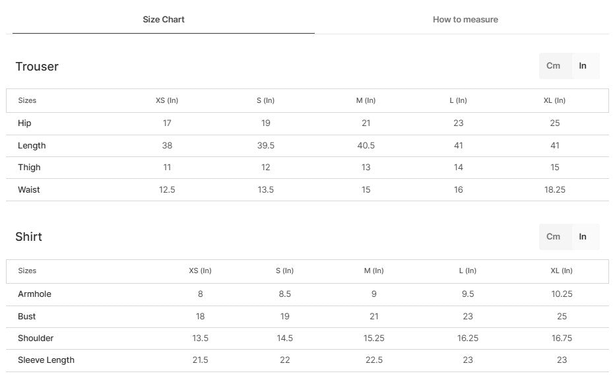Click the Trouser section heading
This screenshot has height=384, width=615.
click(37, 67)
